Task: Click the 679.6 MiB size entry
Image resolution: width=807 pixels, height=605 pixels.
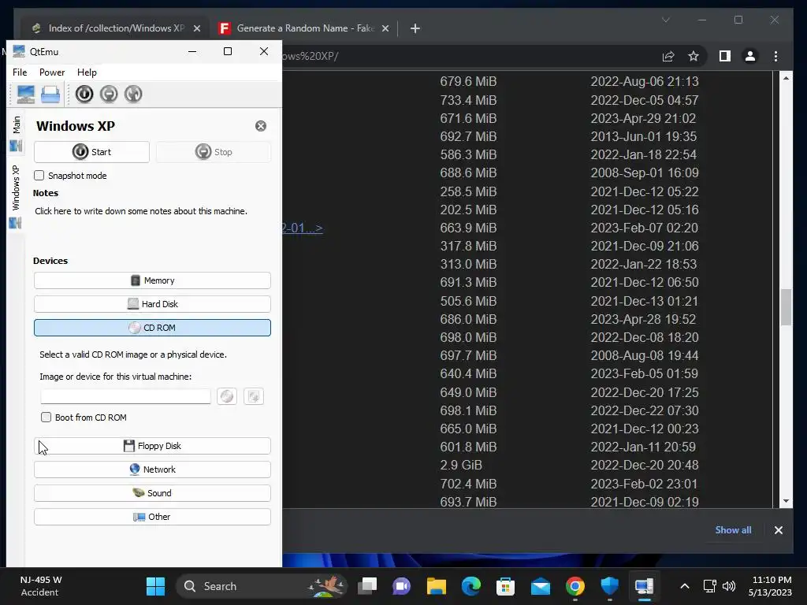Action: pyautogui.click(x=468, y=81)
